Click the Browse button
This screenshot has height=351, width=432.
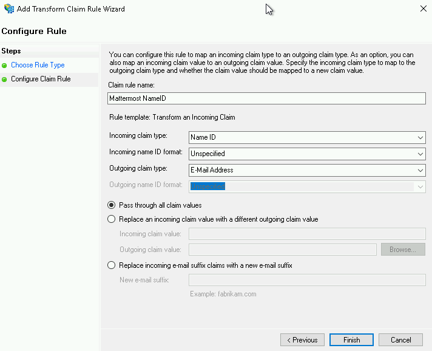(403, 250)
